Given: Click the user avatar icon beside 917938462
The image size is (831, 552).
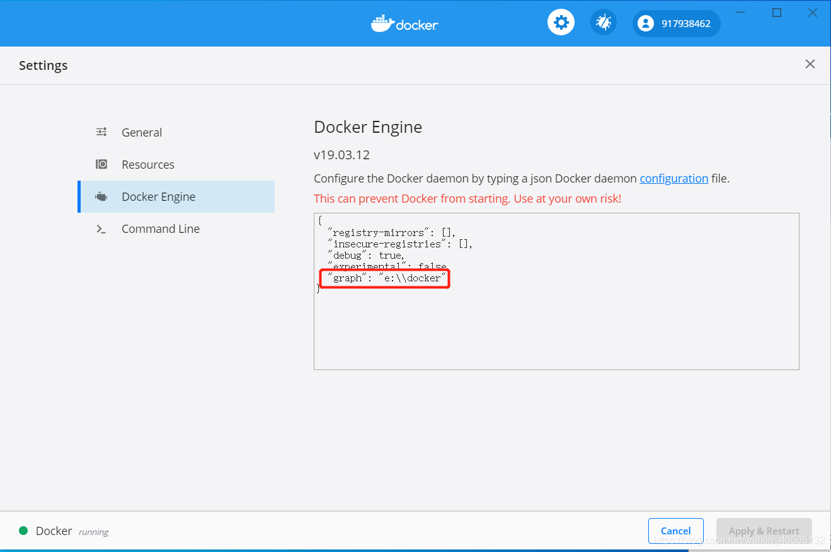Looking at the screenshot, I should (645, 24).
